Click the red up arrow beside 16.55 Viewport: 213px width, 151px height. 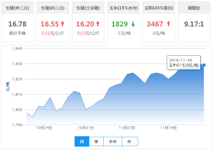click(x=62, y=24)
